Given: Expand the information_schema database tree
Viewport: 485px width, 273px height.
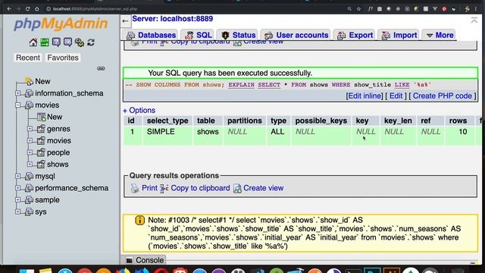Looking at the screenshot, I should point(18,93).
